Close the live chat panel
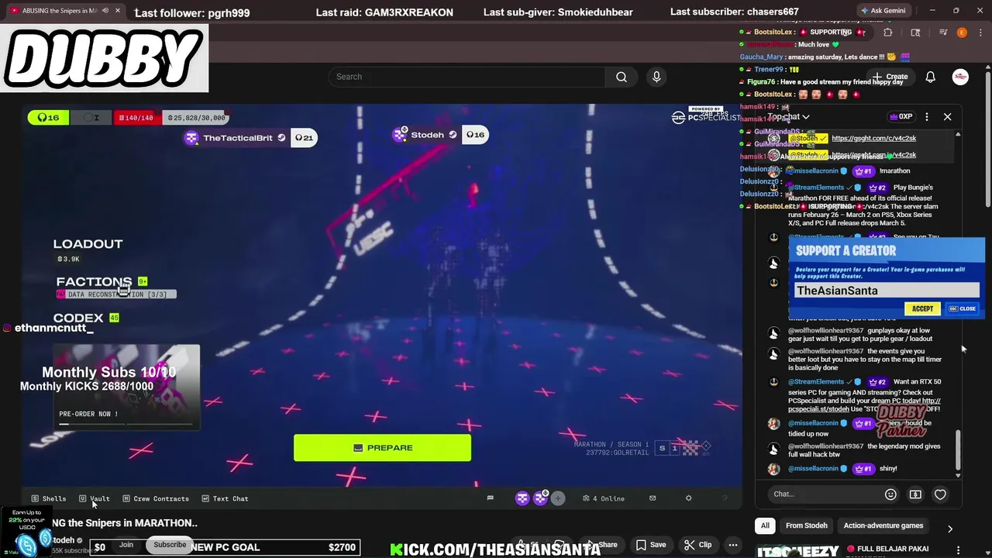This screenshot has width=992, height=558. [x=947, y=117]
